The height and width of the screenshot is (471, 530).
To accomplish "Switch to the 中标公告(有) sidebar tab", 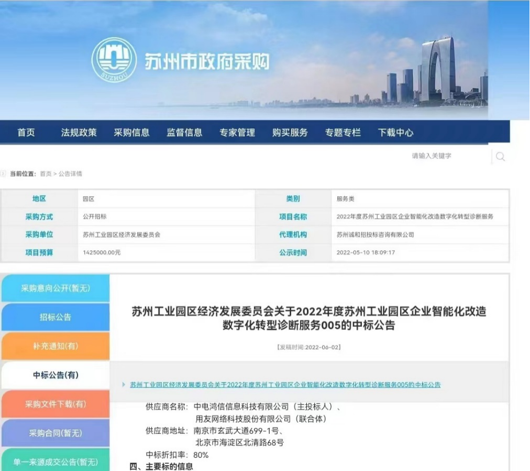I will [54, 375].
